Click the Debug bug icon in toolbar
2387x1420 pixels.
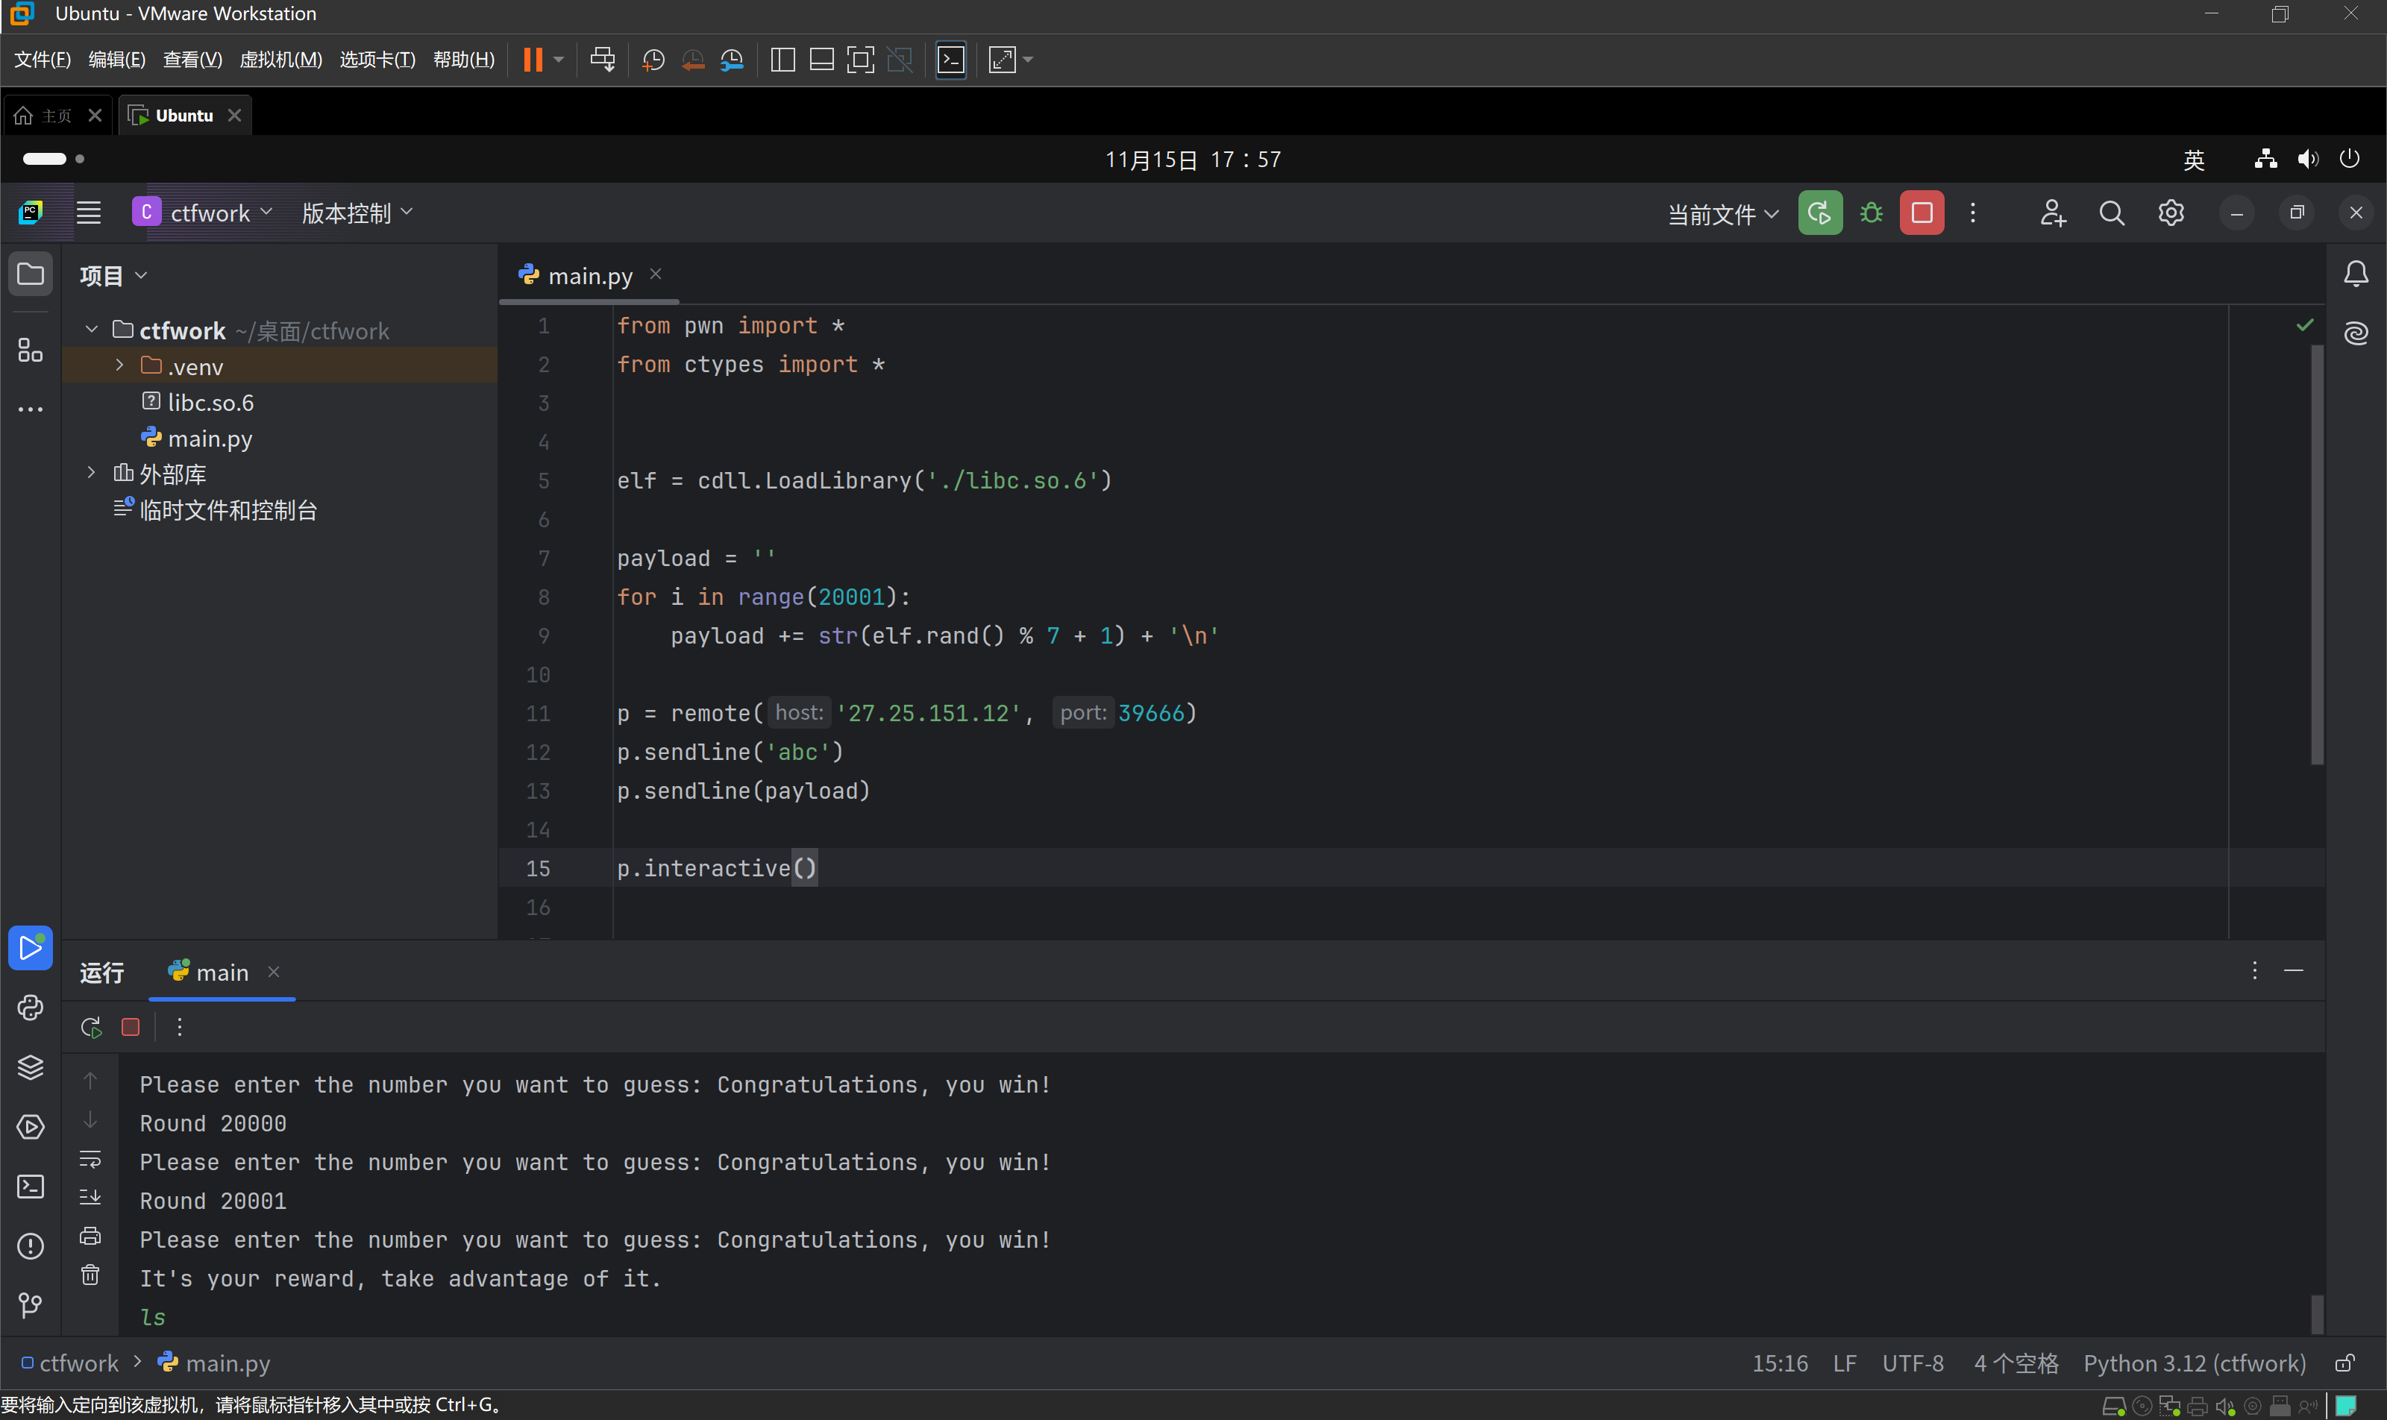coord(1870,213)
